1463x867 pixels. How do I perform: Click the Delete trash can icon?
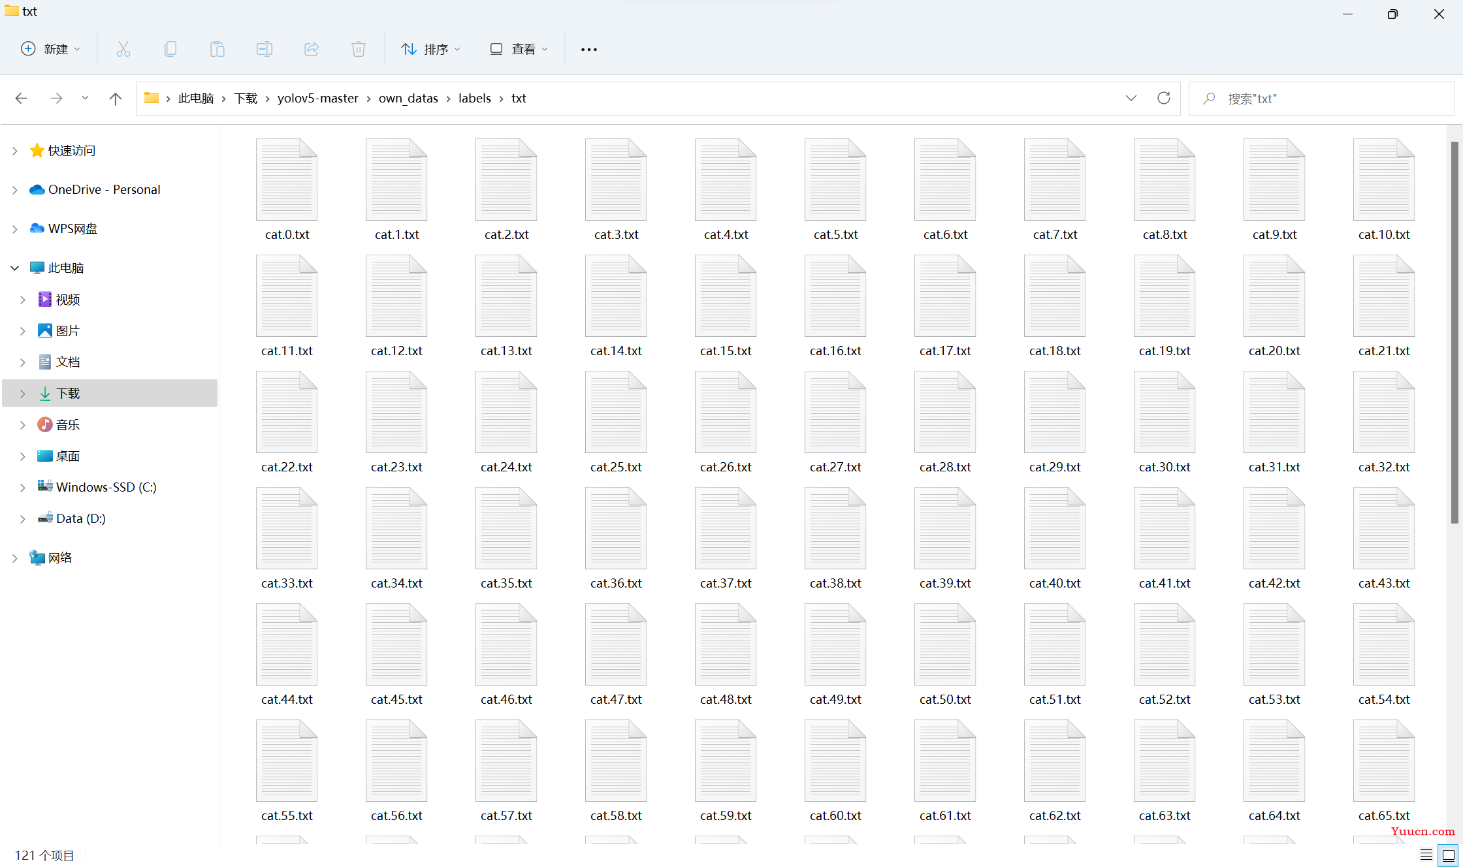tap(359, 49)
